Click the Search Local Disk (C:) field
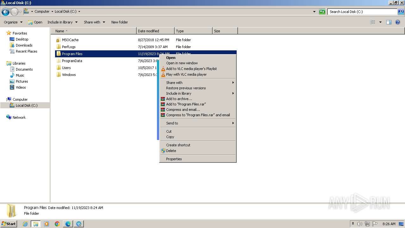Viewport: 405px width, 228px height. coord(362,12)
